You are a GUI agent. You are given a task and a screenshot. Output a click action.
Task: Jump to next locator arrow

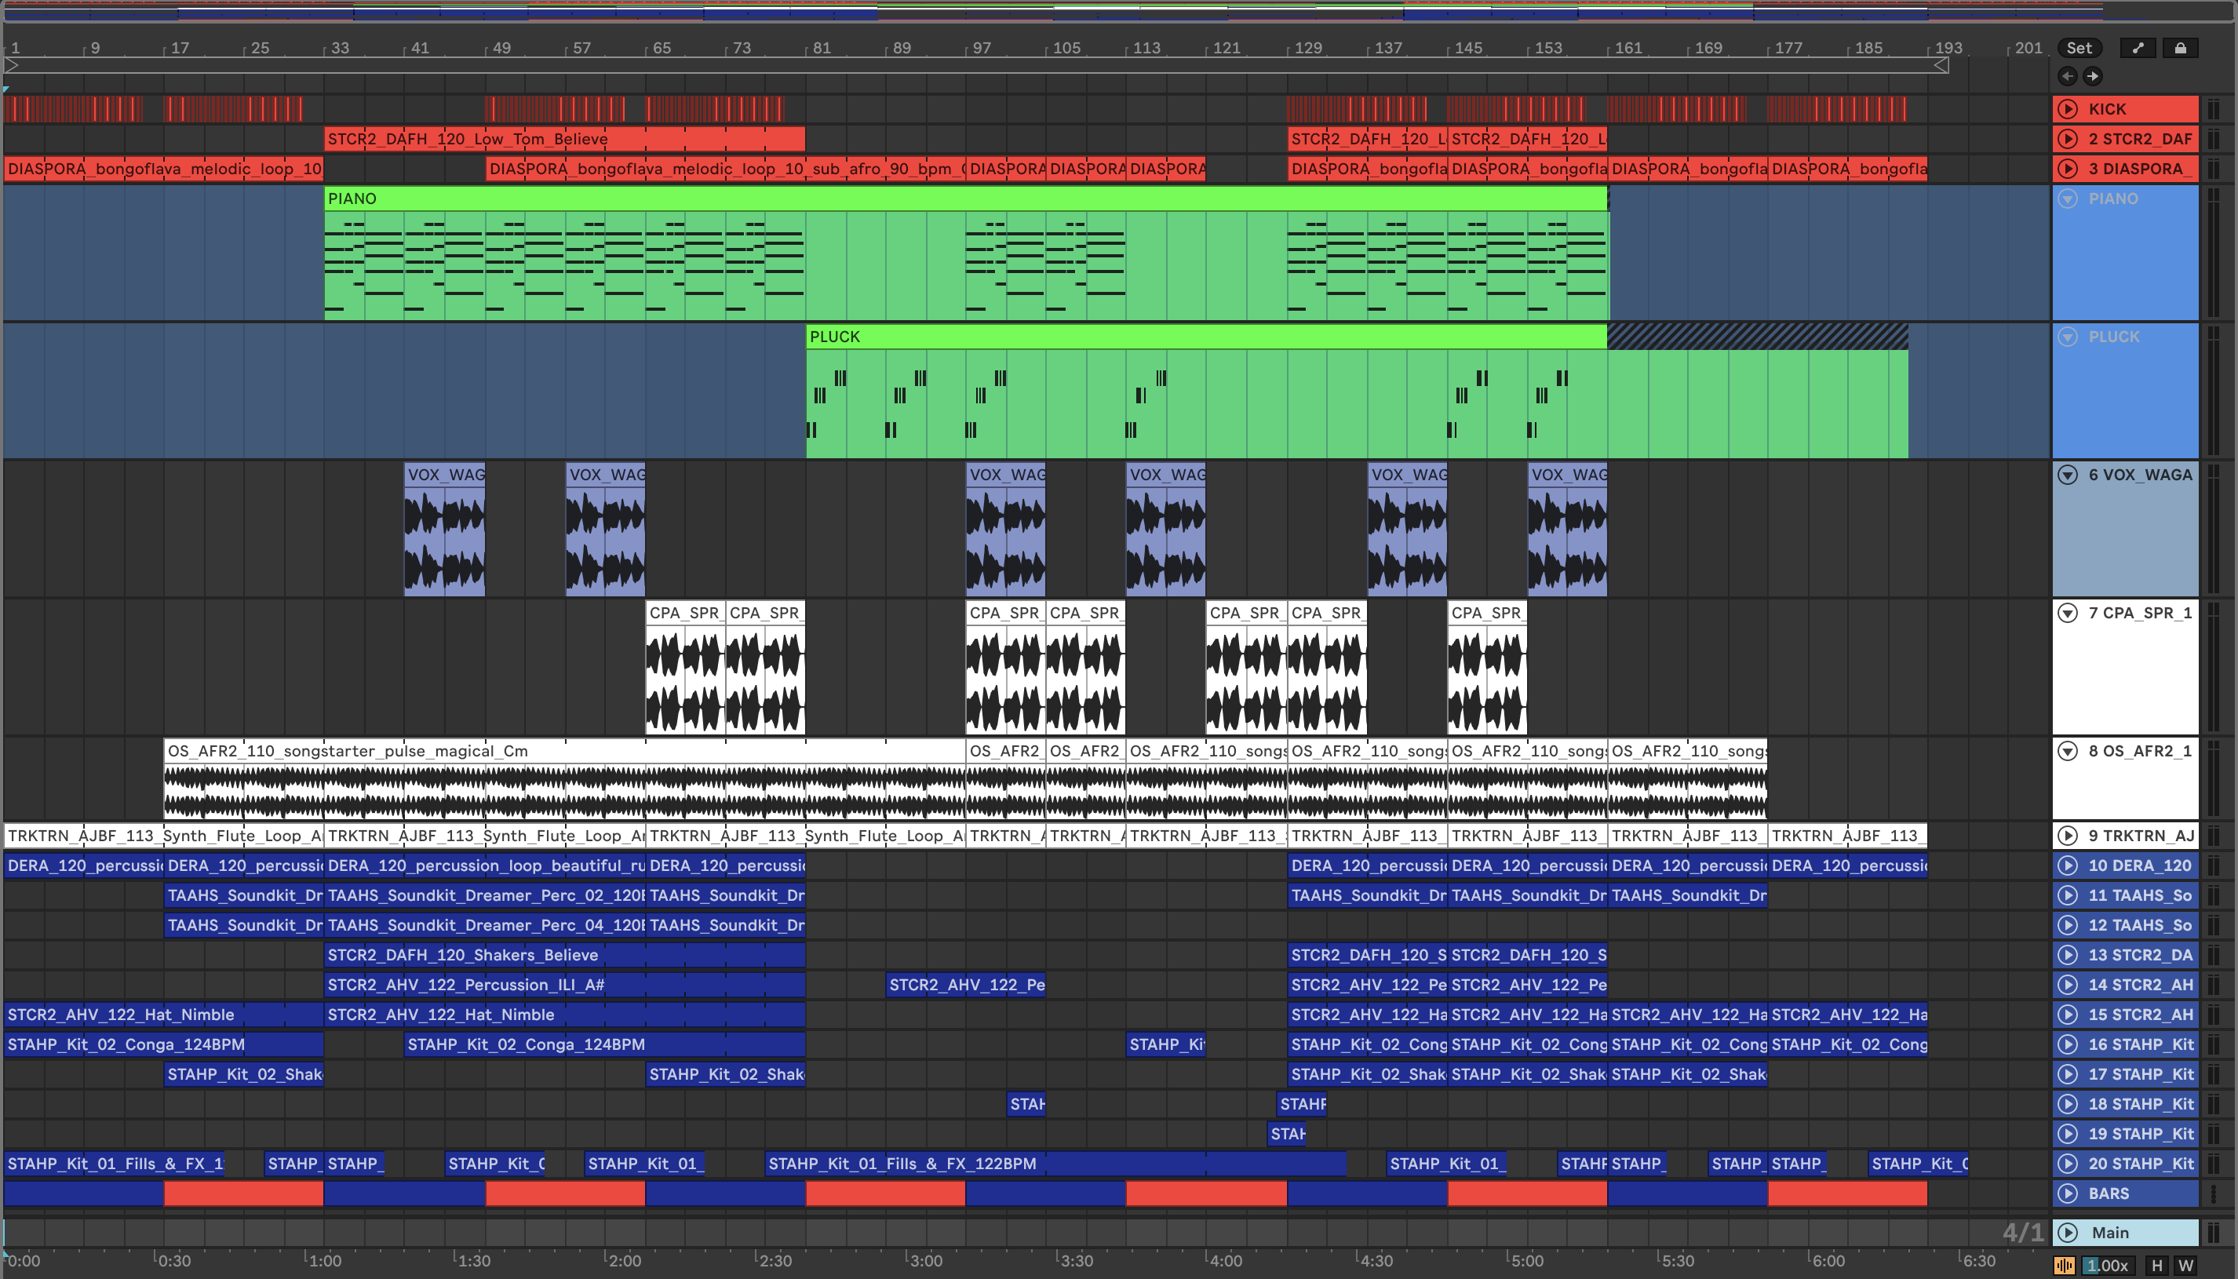click(2093, 76)
